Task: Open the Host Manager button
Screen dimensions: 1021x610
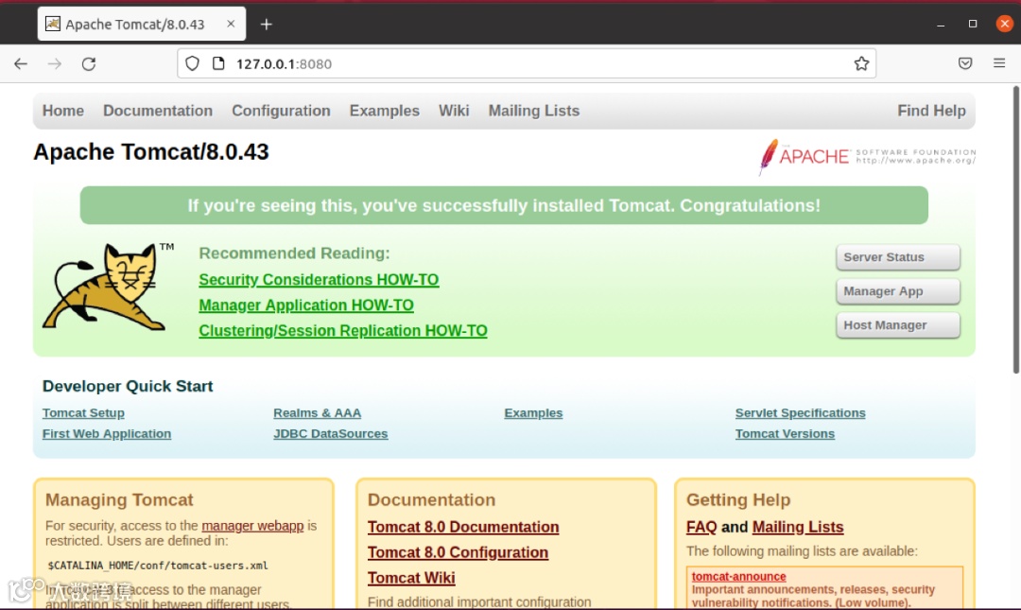Action: point(898,325)
